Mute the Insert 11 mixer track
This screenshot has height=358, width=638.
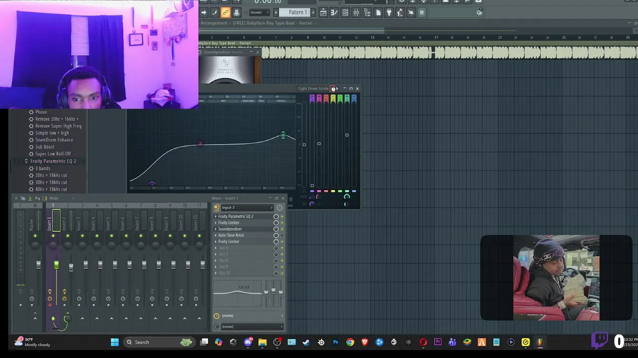tap(199, 236)
